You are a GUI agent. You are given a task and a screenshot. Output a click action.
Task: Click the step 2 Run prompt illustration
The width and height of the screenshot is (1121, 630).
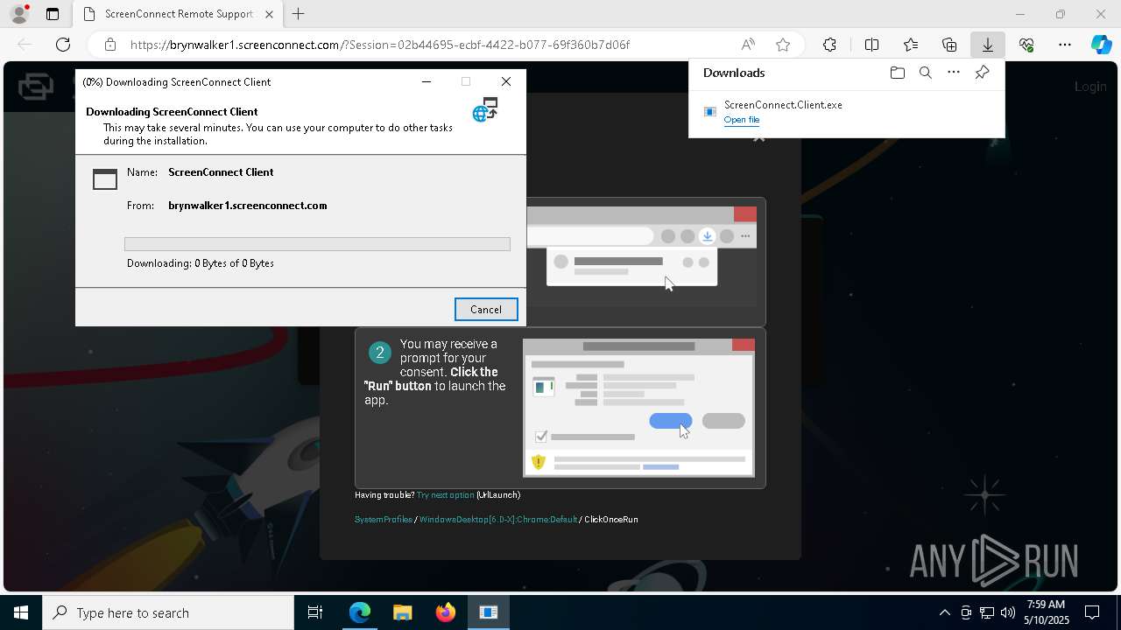click(x=638, y=407)
